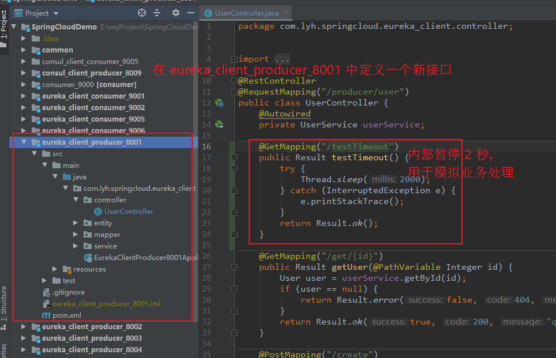The width and height of the screenshot is (556, 358).
Task: Click the @RestController annotation
Action: [277, 81]
